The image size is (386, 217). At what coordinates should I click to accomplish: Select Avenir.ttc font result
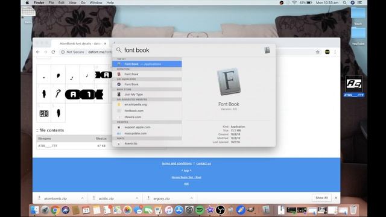click(x=147, y=143)
